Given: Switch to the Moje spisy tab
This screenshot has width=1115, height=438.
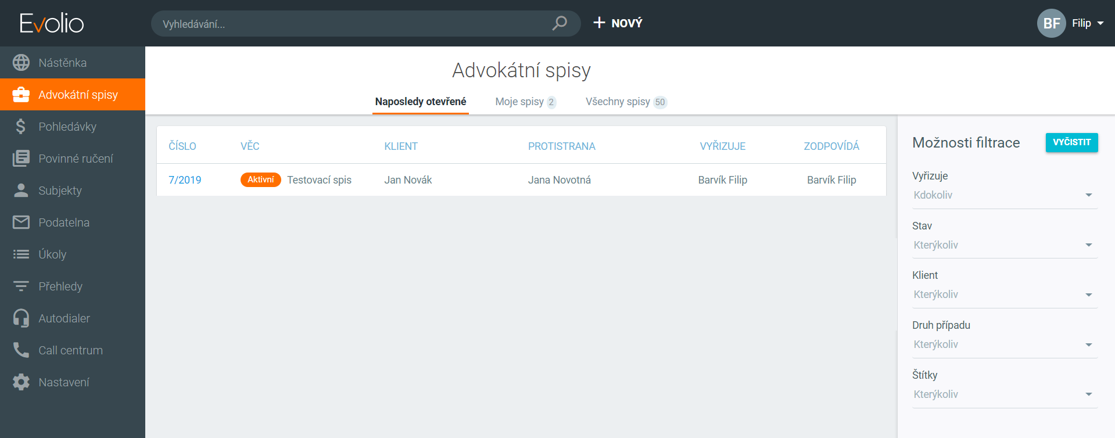Looking at the screenshot, I should pyautogui.click(x=525, y=102).
